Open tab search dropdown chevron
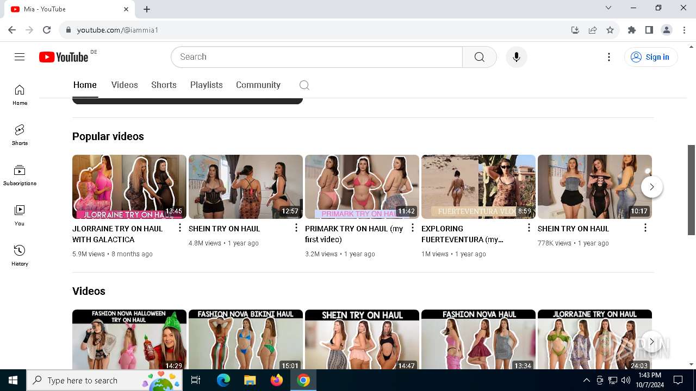The width and height of the screenshot is (696, 391). point(608,8)
